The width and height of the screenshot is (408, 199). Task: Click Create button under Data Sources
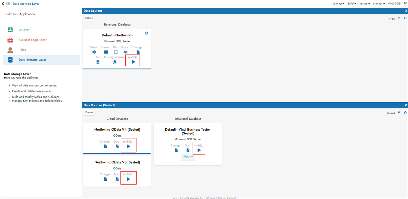[89, 18]
